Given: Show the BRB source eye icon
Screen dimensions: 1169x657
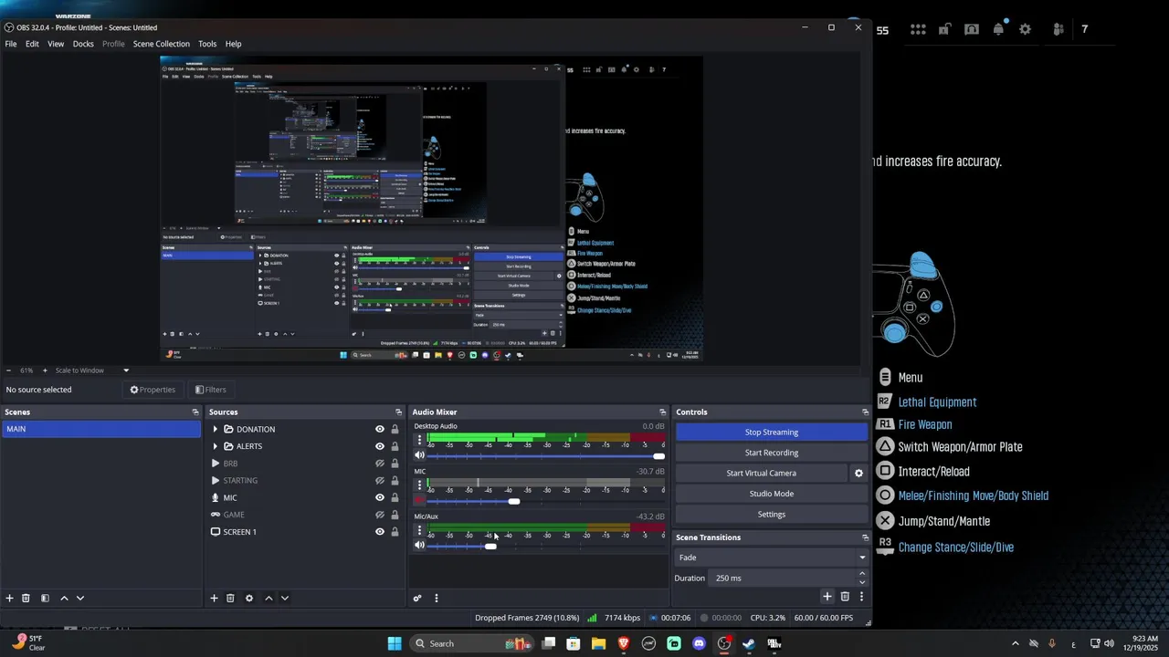Looking at the screenshot, I should pos(380,464).
